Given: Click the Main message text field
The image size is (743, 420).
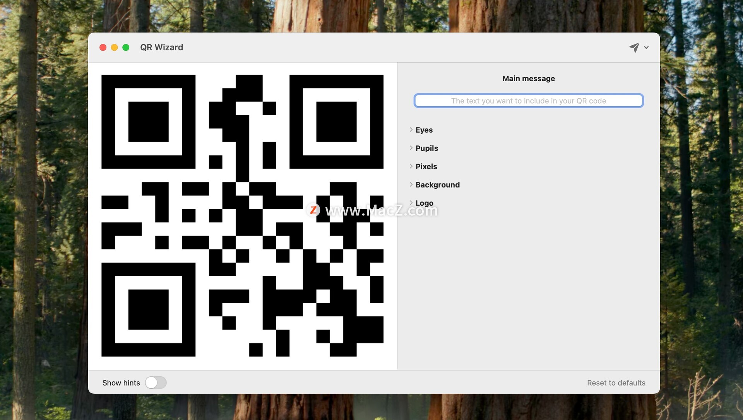Looking at the screenshot, I should click(x=529, y=101).
